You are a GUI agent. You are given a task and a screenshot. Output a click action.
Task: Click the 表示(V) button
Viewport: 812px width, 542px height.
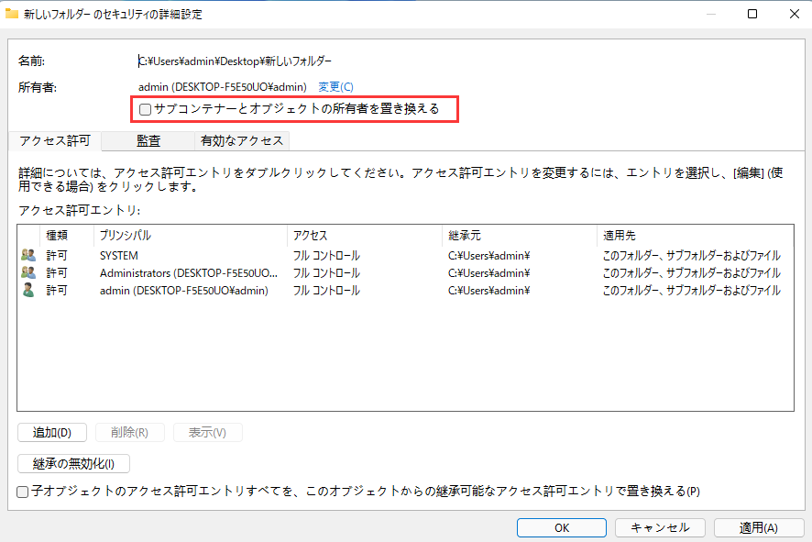coord(205,432)
